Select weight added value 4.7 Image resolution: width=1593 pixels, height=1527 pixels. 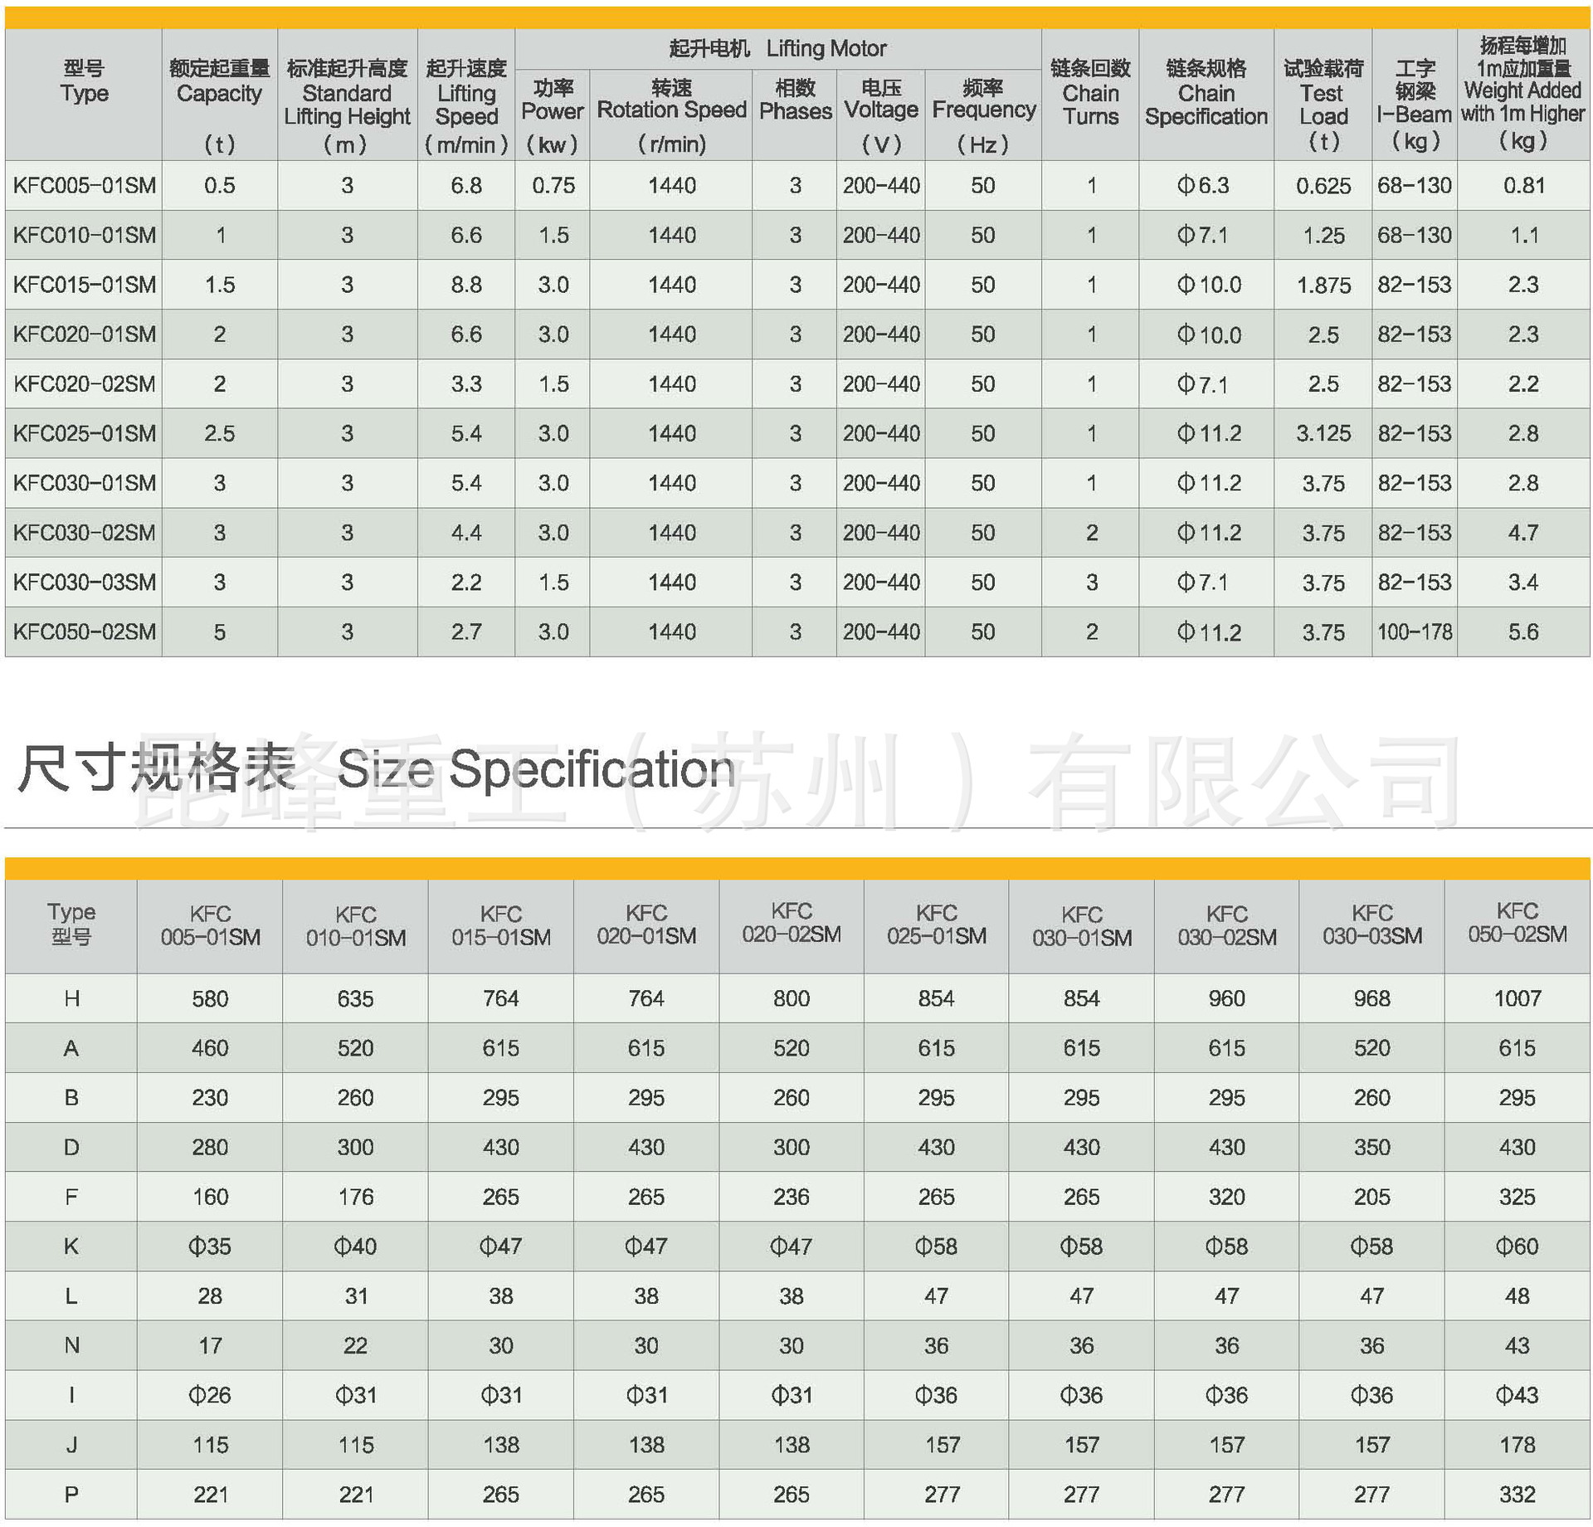(1523, 533)
